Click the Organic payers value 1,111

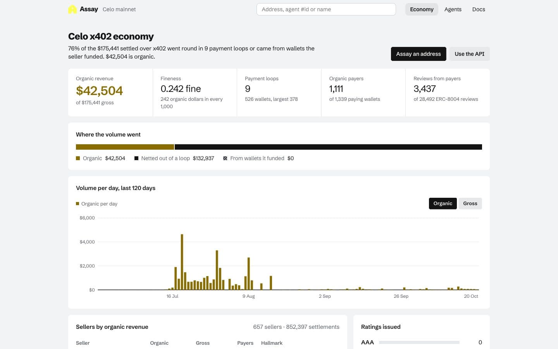point(336,89)
